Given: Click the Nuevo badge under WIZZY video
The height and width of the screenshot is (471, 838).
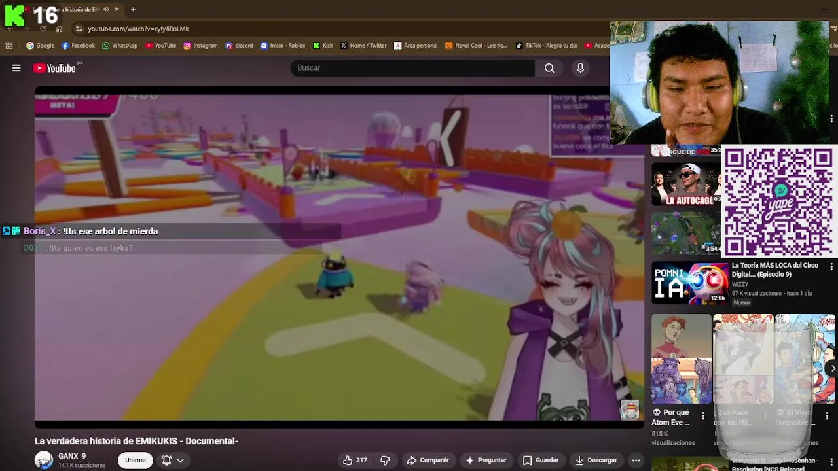Looking at the screenshot, I should tap(742, 302).
